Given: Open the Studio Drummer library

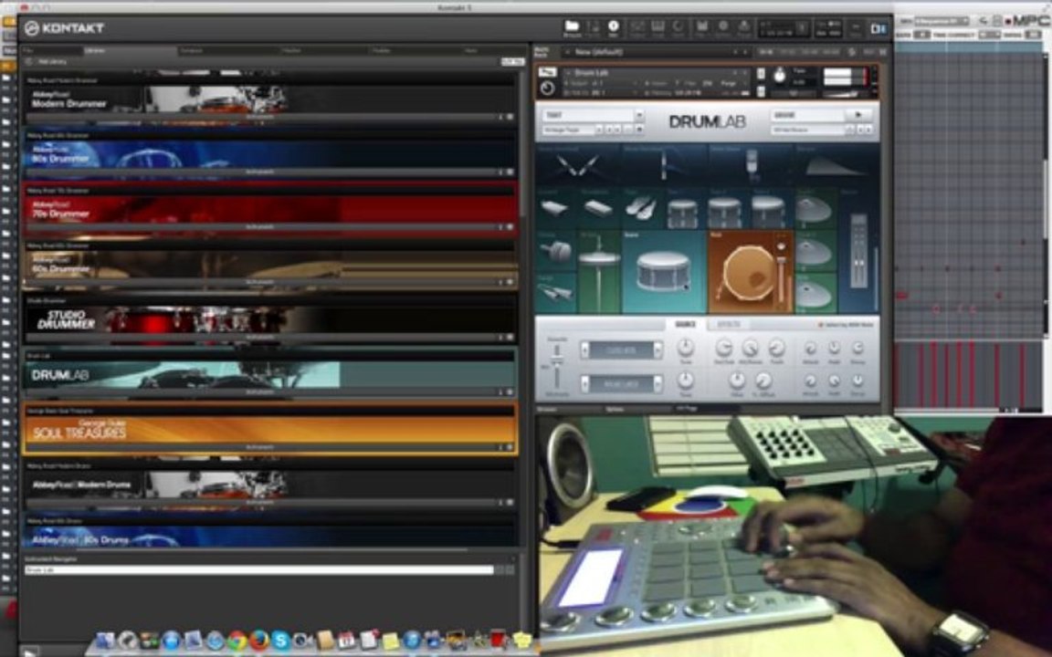Looking at the screenshot, I should (269, 319).
